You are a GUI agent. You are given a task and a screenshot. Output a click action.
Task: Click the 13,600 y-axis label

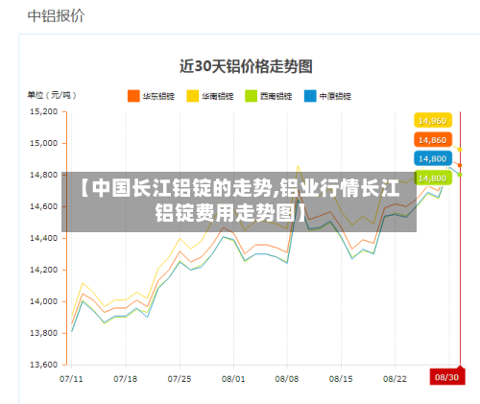(44, 365)
